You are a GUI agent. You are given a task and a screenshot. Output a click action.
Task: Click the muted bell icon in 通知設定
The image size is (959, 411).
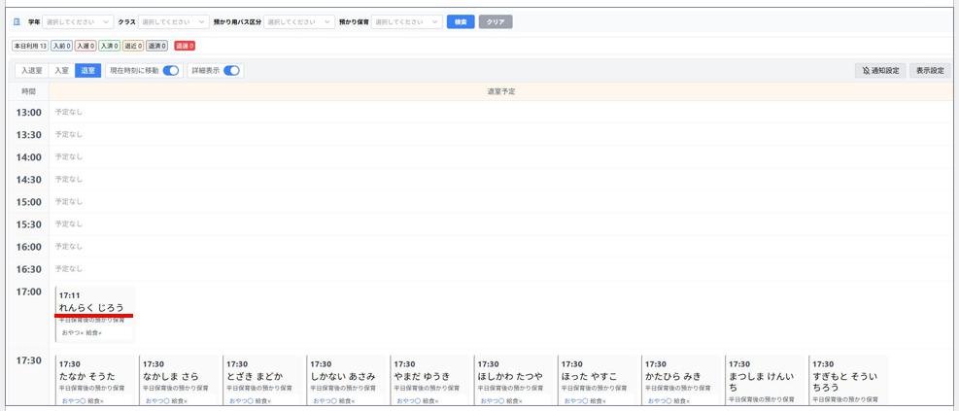point(866,71)
